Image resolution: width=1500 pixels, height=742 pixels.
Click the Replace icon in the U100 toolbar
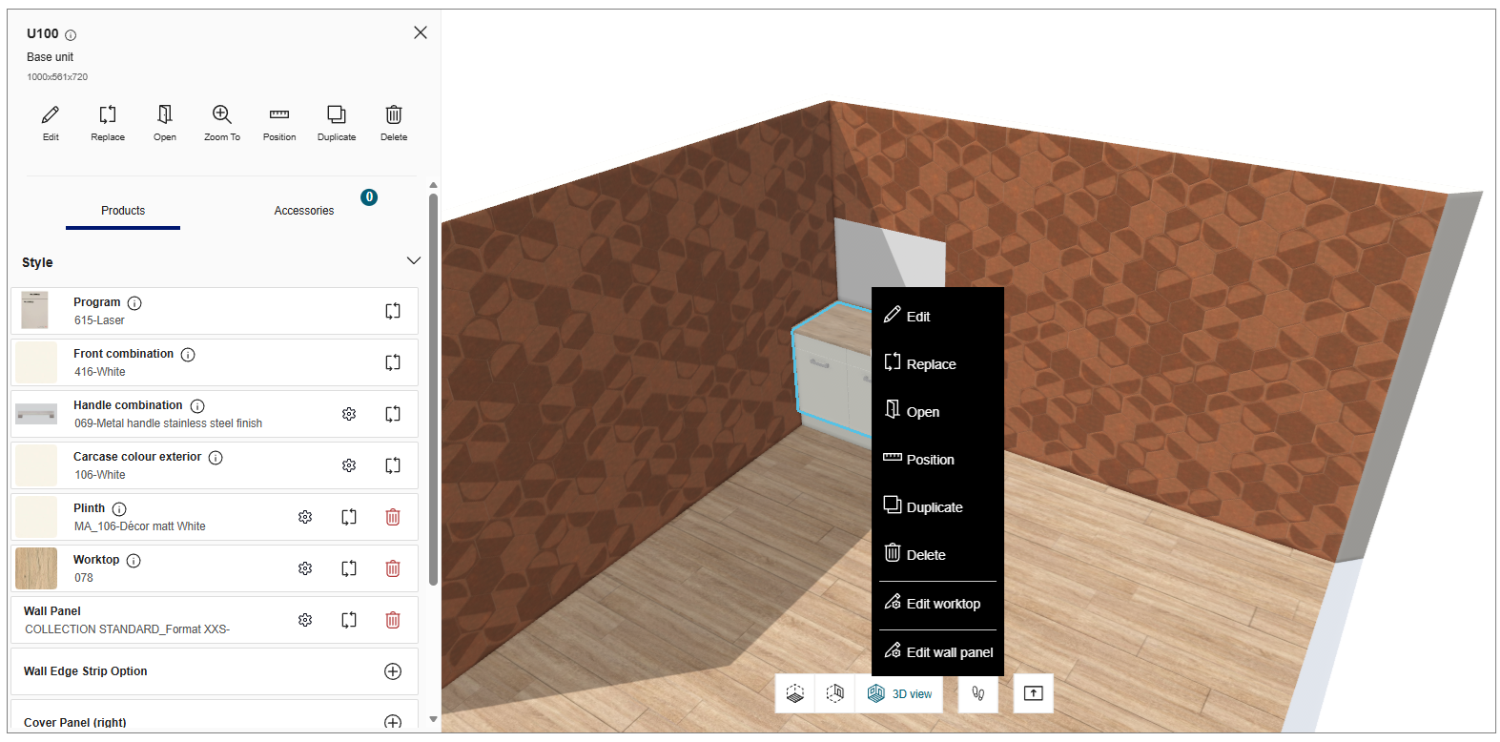[x=108, y=115]
